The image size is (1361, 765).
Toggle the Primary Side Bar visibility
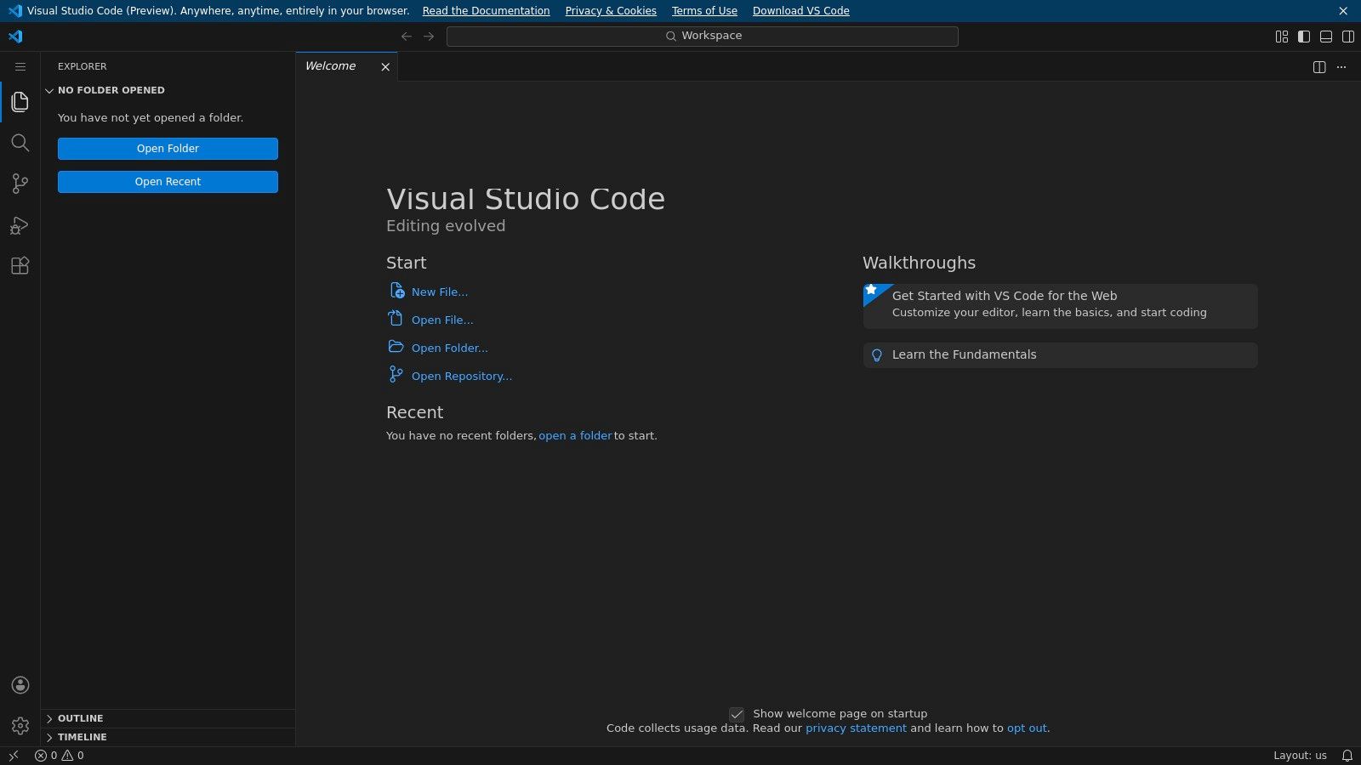coord(1303,36)
